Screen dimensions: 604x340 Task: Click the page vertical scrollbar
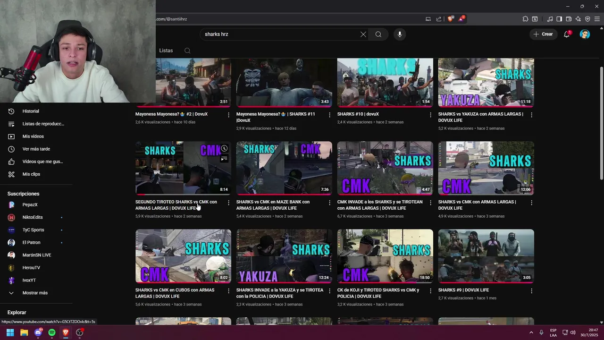[x=601, y=123]
